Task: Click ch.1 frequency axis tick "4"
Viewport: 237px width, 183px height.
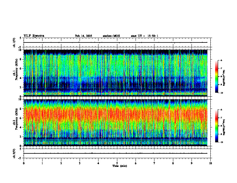Action: pyautogui.click(x=21, y=78)
